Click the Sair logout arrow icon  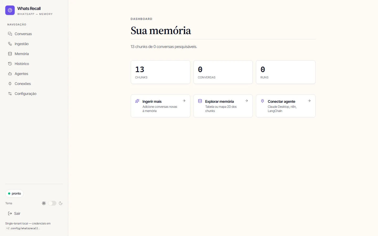pos(10,213)
